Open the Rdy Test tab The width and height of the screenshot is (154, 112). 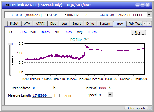(x=135, y=24)
